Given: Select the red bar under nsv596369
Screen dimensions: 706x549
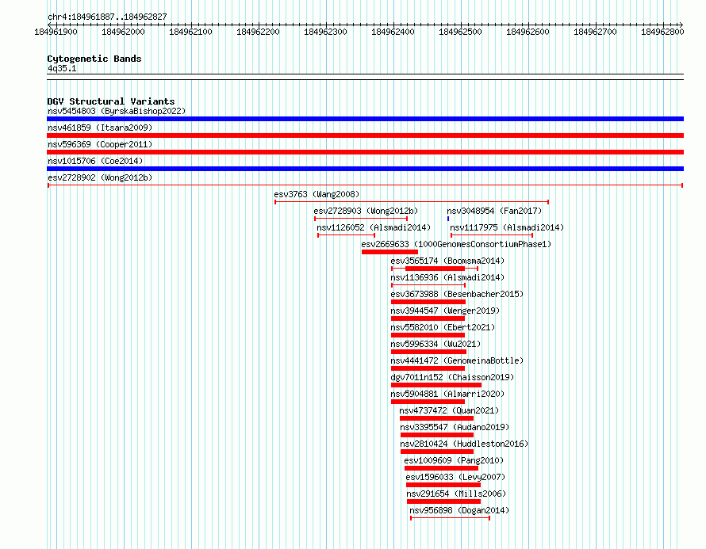Looking at the screenshot, I should click(x=365, y=152).
